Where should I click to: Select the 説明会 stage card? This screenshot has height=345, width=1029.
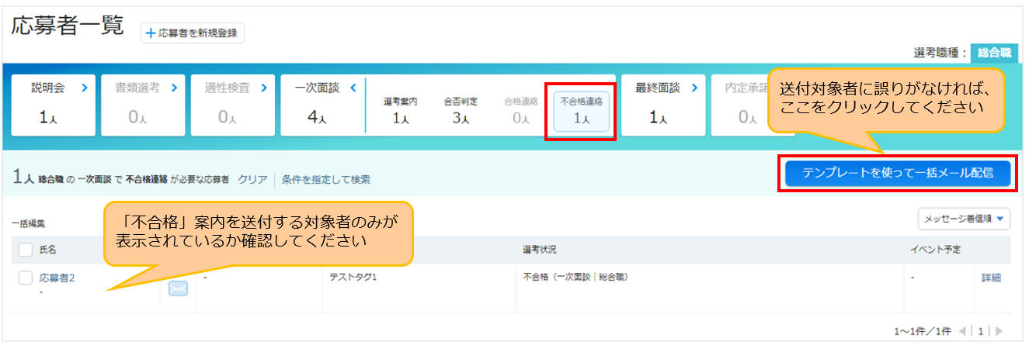click(x=52, y=104)
